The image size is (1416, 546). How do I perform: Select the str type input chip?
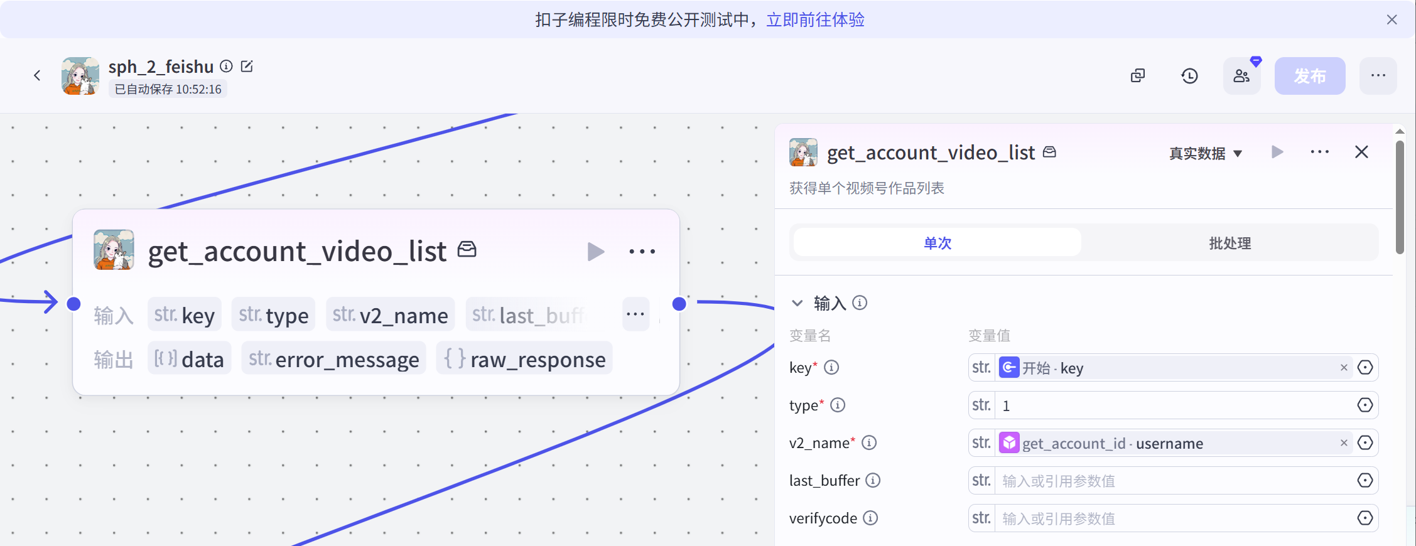pos(273,314)
